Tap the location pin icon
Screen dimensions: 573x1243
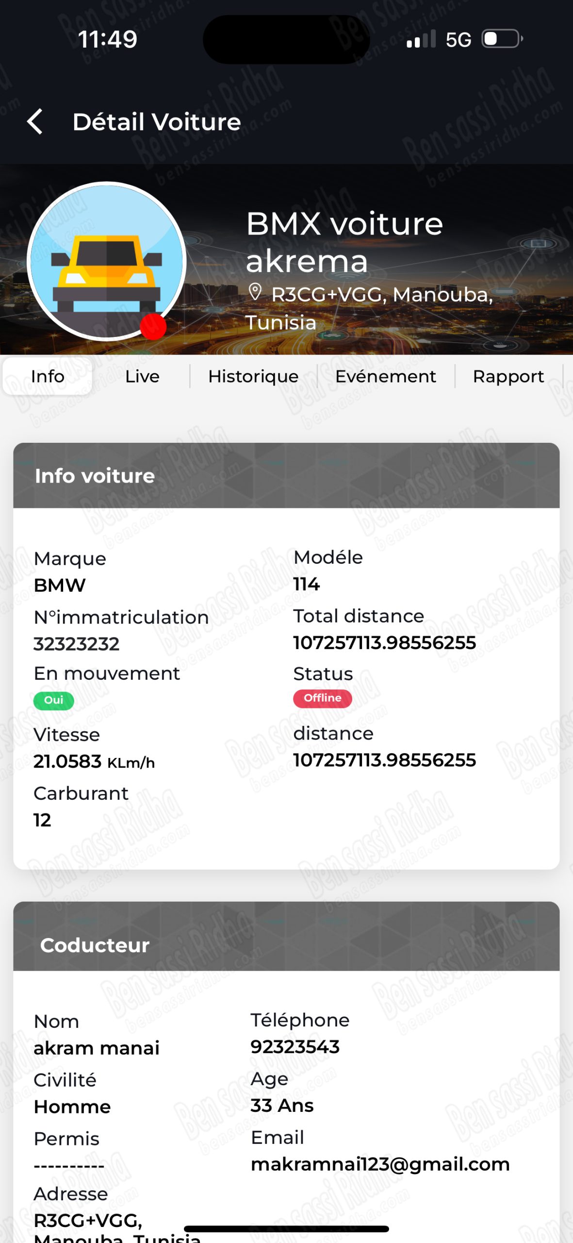(255, 292)
